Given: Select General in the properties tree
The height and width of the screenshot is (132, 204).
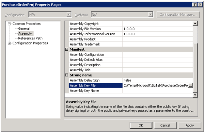Looking at the screenshot, I should coord(24,29).
